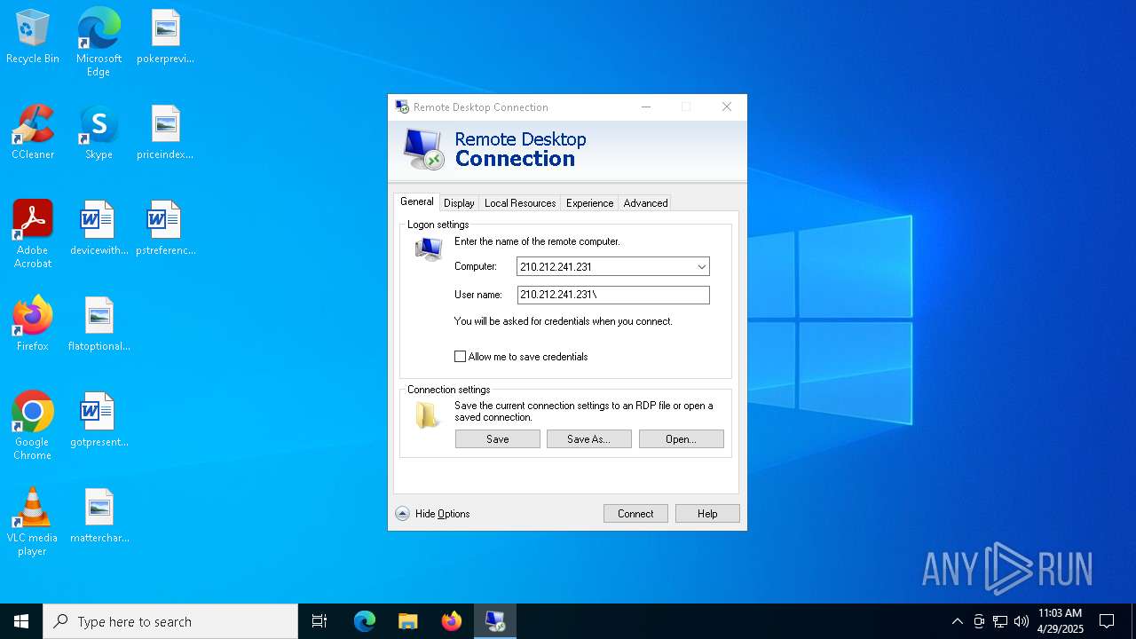
Task: Switch to the Display tab
Action: point(459,203)
